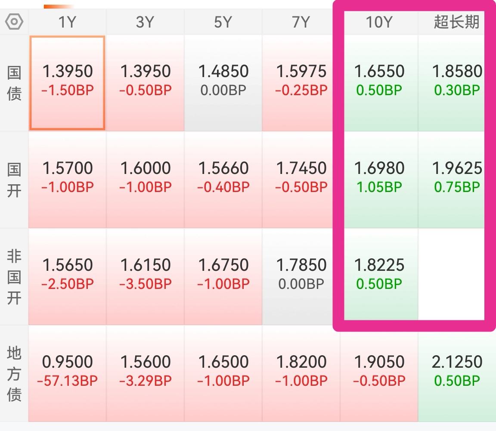Select the 1Y maturity column header
This screenshot has width=496, height=431.
coord(67,22)
